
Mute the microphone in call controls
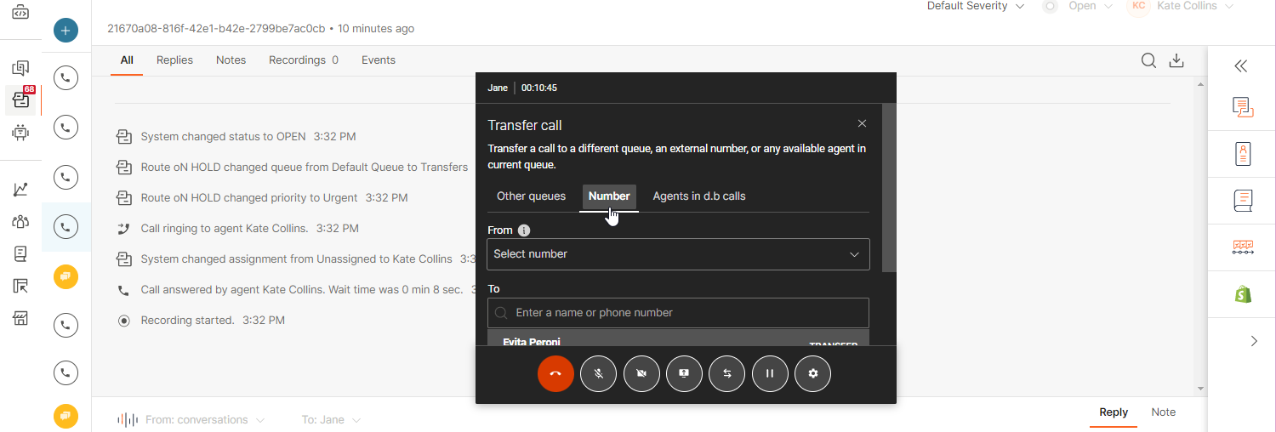tap(599, 373)
